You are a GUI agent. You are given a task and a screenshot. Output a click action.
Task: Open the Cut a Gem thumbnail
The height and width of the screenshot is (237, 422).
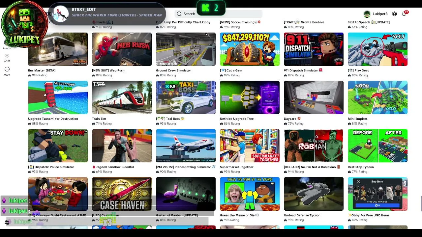pos(250,49)
